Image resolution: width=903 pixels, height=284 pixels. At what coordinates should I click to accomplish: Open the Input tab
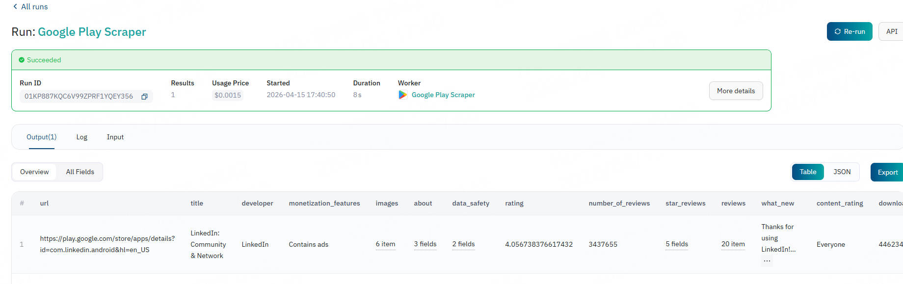(x=115, y=137)
